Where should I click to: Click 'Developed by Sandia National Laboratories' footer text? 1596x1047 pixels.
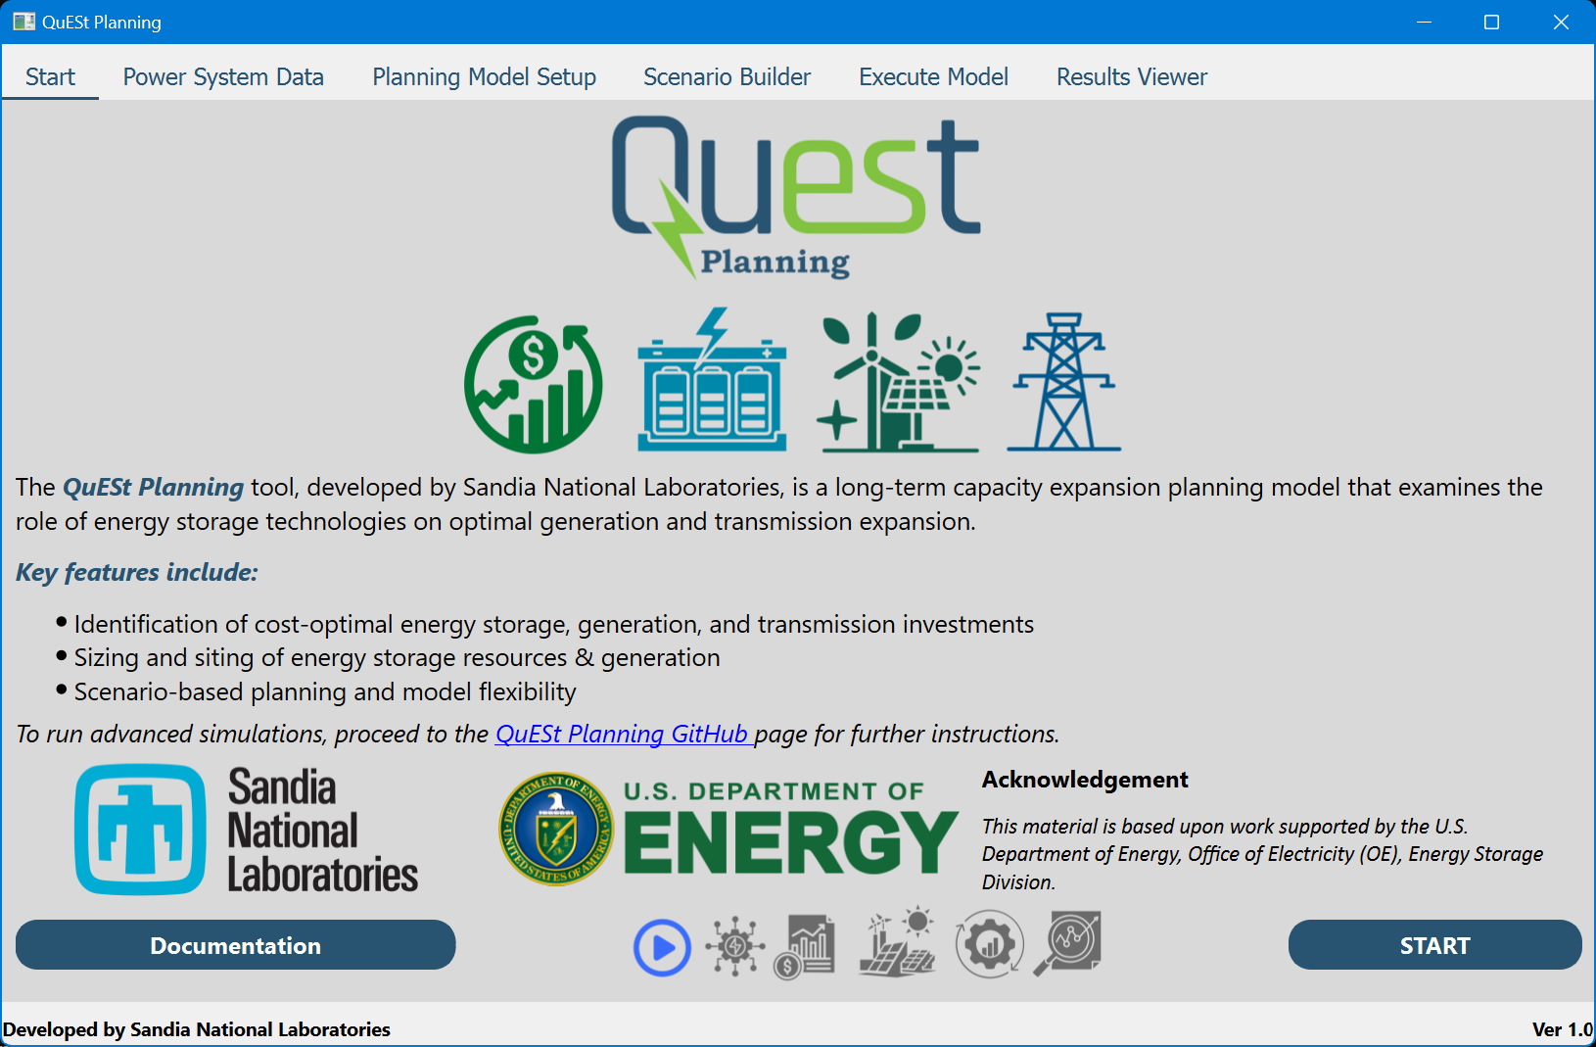click(197, 1029)
